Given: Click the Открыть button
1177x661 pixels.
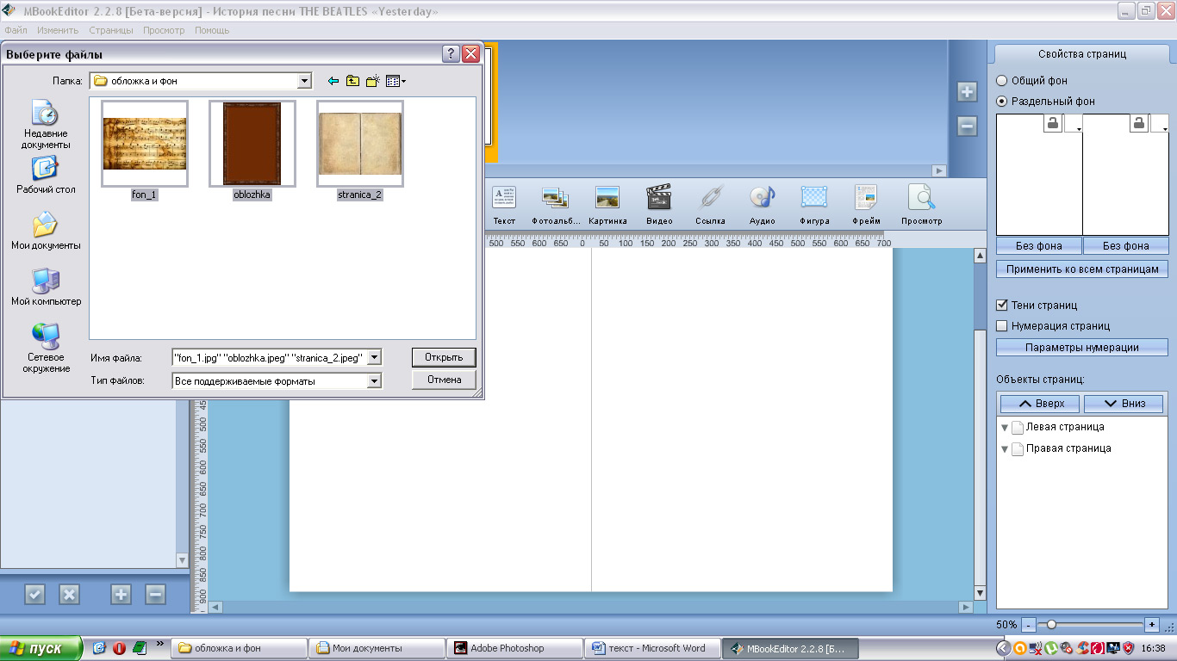Looking at the screenshot, I should [444, 357].
